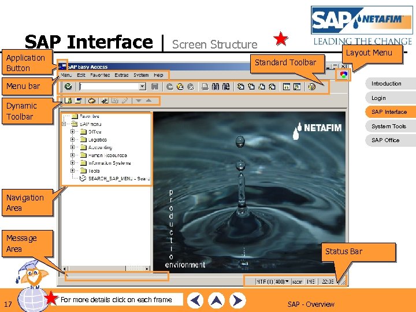Click the next slide right arrow button
The image size is (416, 312).
click(x=237, y=300)
